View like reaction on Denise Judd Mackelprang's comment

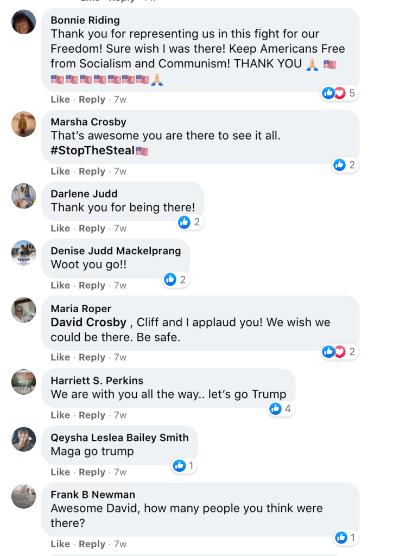tap(170, 279)
